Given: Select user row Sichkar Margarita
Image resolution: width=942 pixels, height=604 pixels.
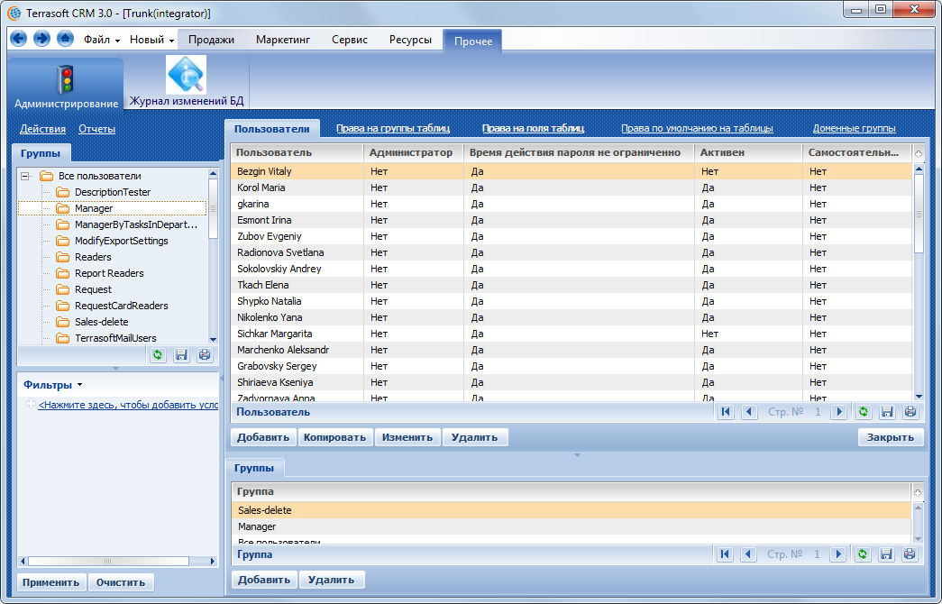Looking at the screenshot, I should (x=572, y=334).
